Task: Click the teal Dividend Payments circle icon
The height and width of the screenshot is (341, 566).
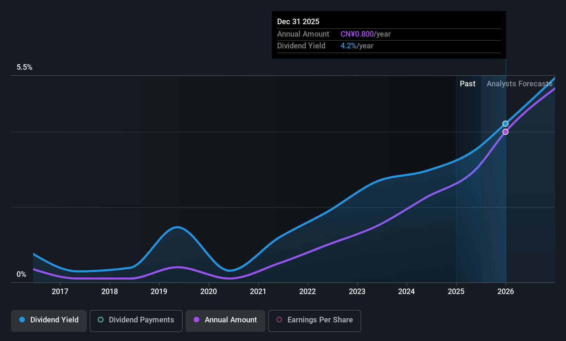Action: pyautogui.click(x=101, y=320)
